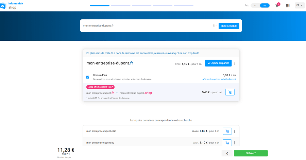The height and width of the screenshot is (160, 306).
Task: Open search filter settings icon
Action: (215, 26)
